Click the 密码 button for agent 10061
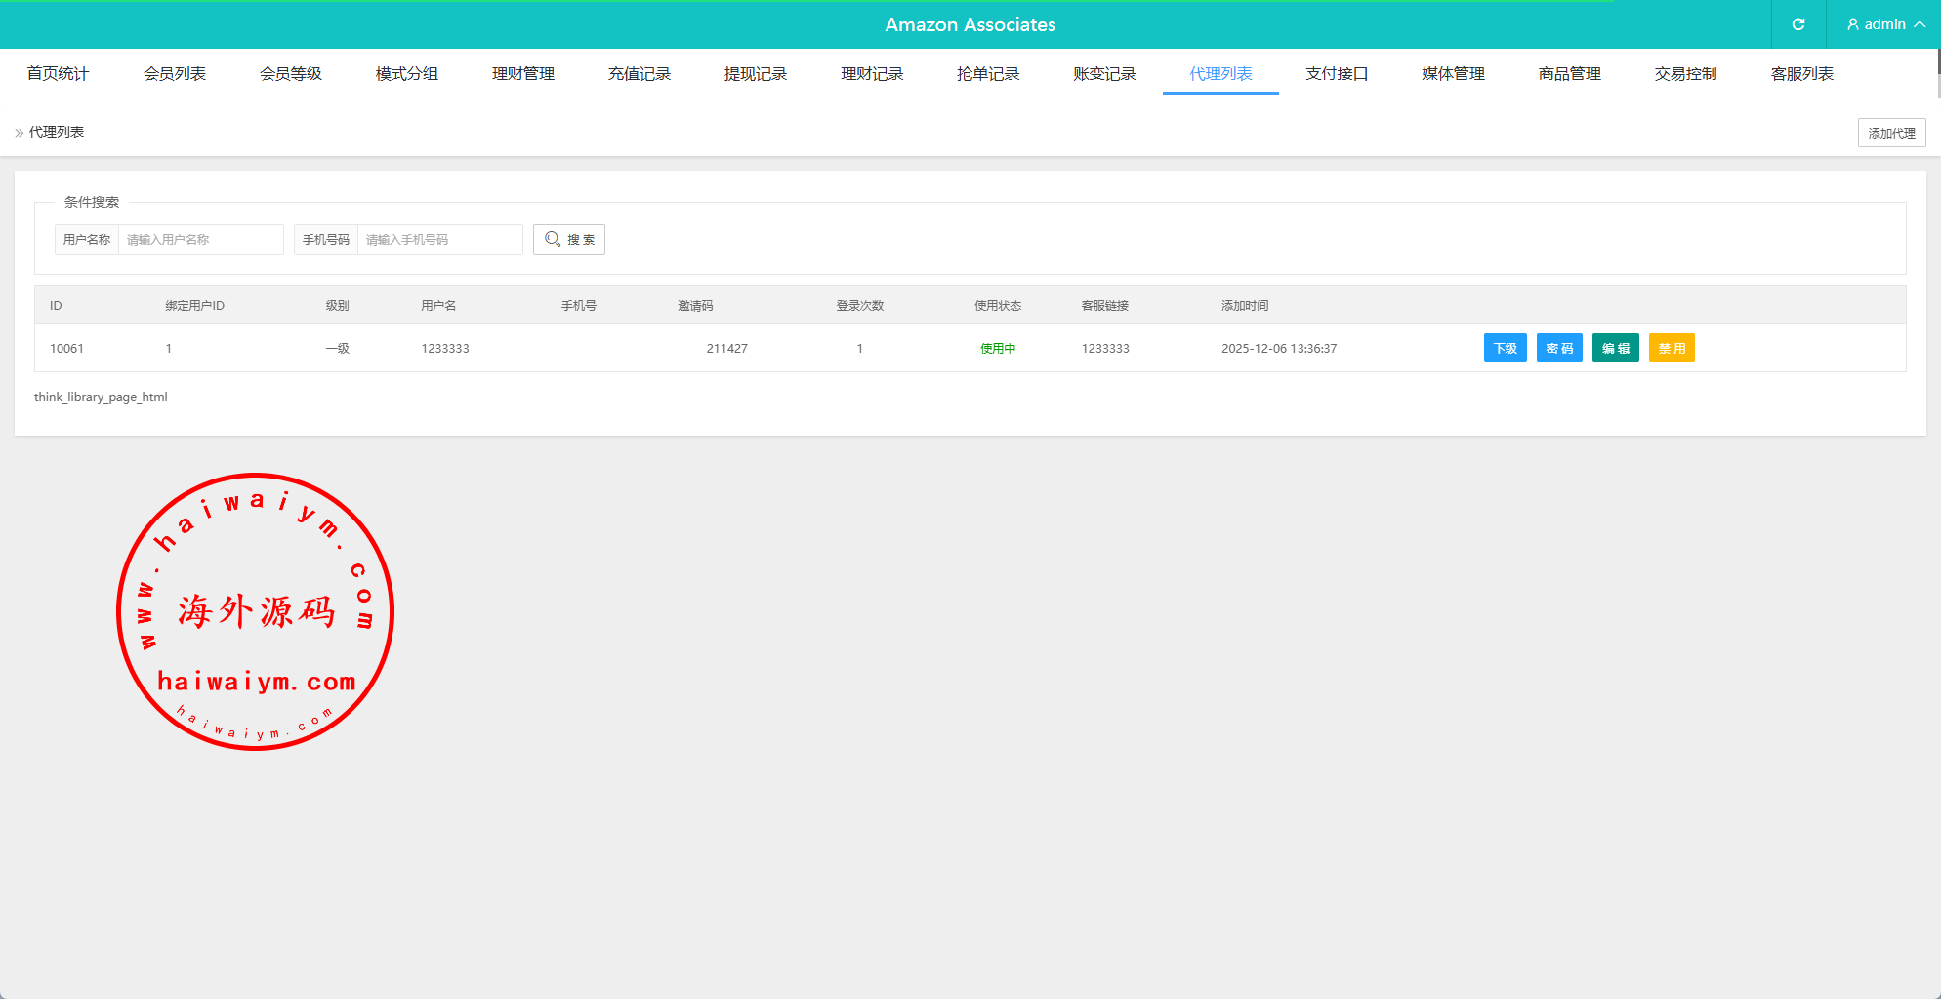1941x999 pixels. tap(1559, 348)
